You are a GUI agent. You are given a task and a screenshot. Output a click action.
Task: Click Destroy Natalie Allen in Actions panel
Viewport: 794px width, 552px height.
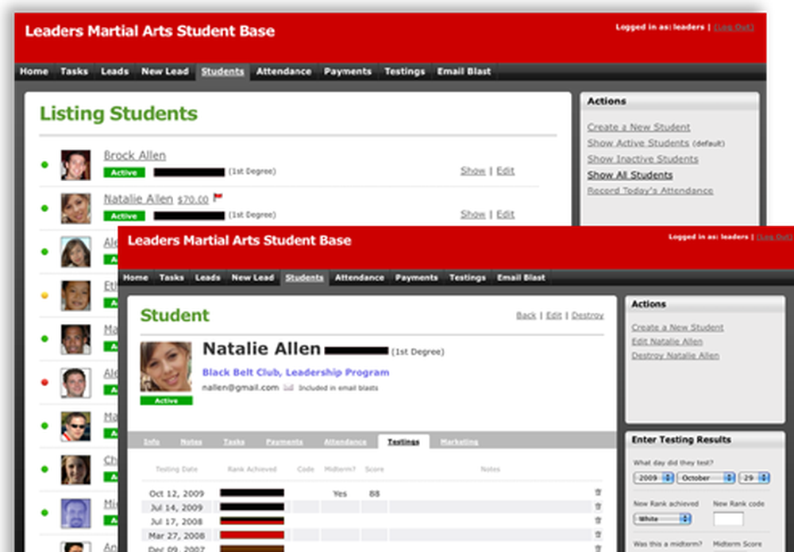(x=675, y=356)
